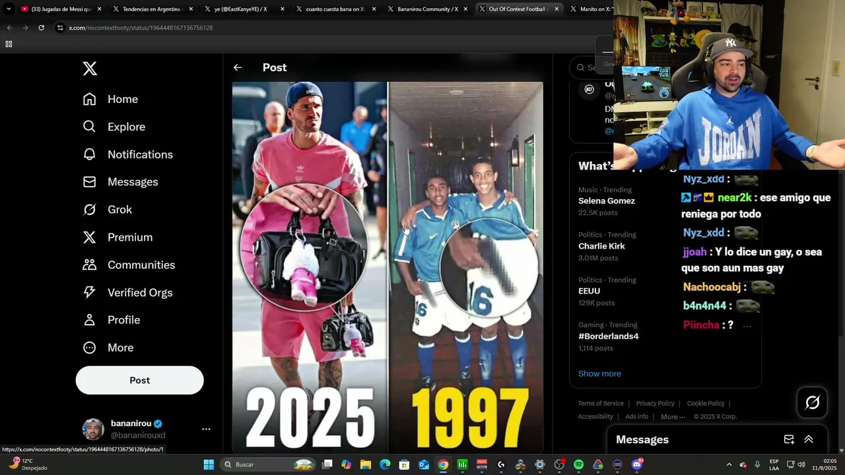Open the Explore magnifier icon
This screenshot has width=845, height=475.
click(x=90, y=127)
